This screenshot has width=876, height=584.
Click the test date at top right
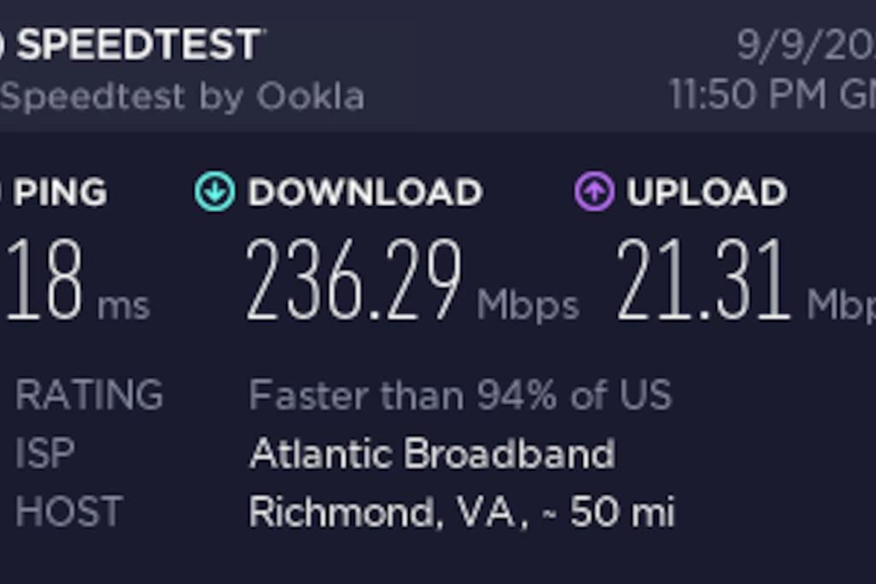[x=804, y=44]
